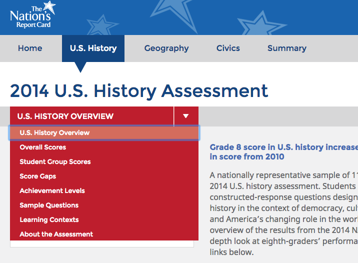Screen dimensions: 358x263
Task: Select Learning Contexts option
Action: coord(104,219)
